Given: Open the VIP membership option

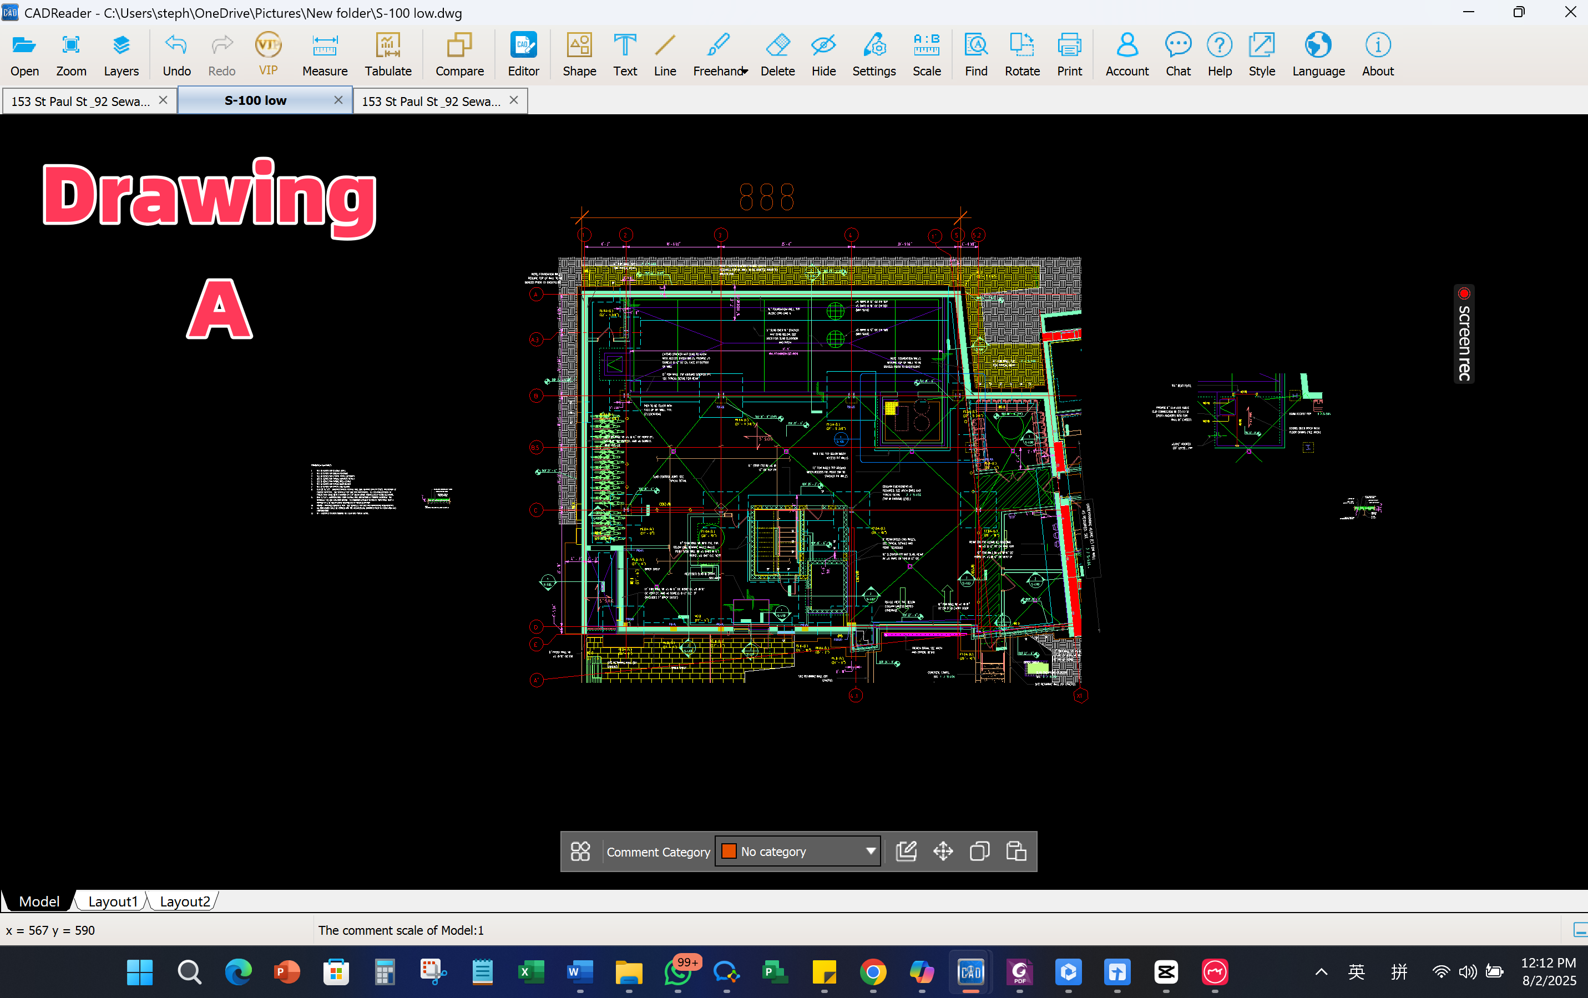Looking at the screenshot, I should 268,55.
